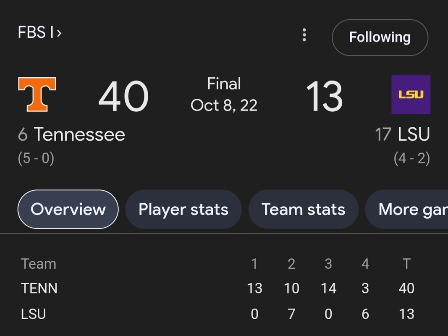Click the Tennessee team name
Image resolution: width=448 pixels, height=336 pixels.
79,134
